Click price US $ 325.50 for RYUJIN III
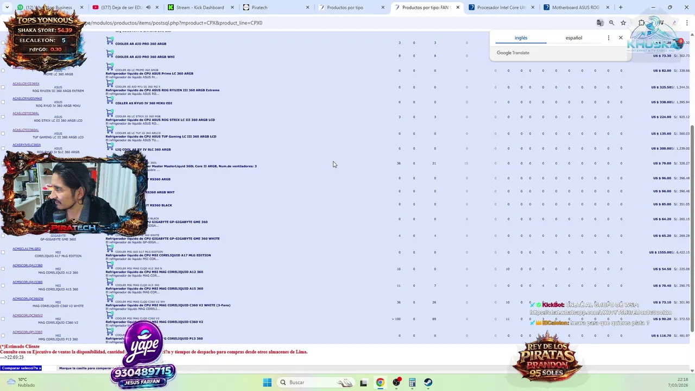Image resolution: width=695 pixels, height=391 pixels. pyautogui.click(x=661, y=87)
